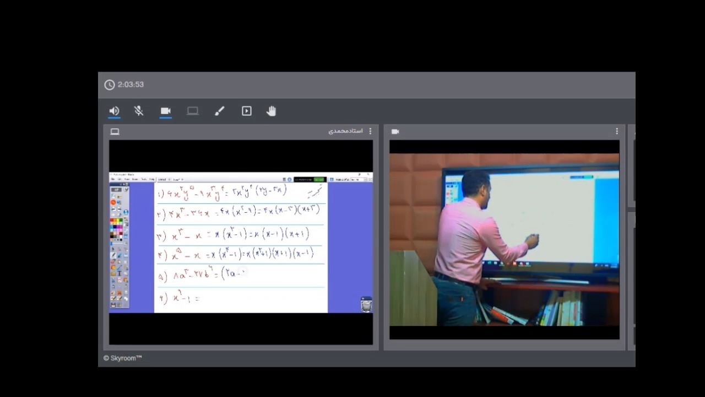This screenshot has width=705, height=397.
Task: Open webcam panel three-dot menu
Action: click(x=617, y=131)
